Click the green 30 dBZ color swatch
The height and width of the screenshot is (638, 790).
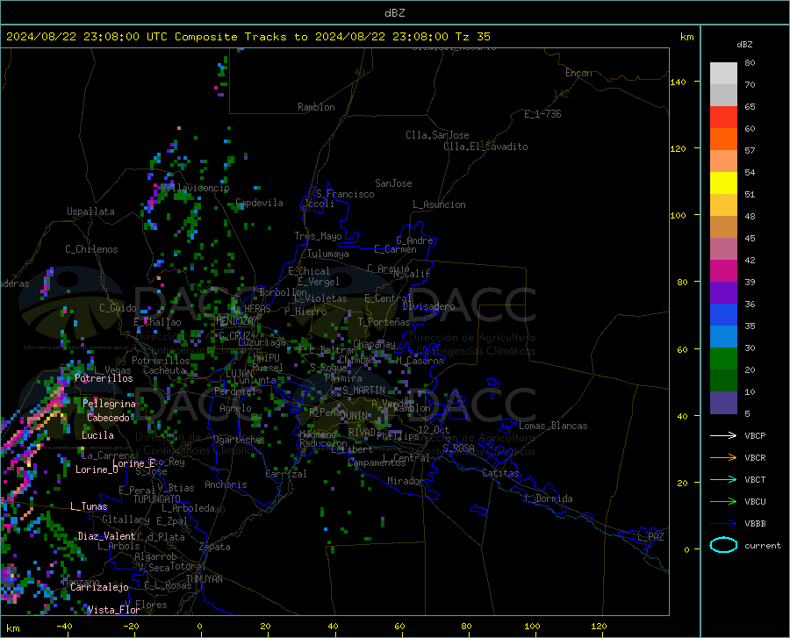tap(723, 359)
